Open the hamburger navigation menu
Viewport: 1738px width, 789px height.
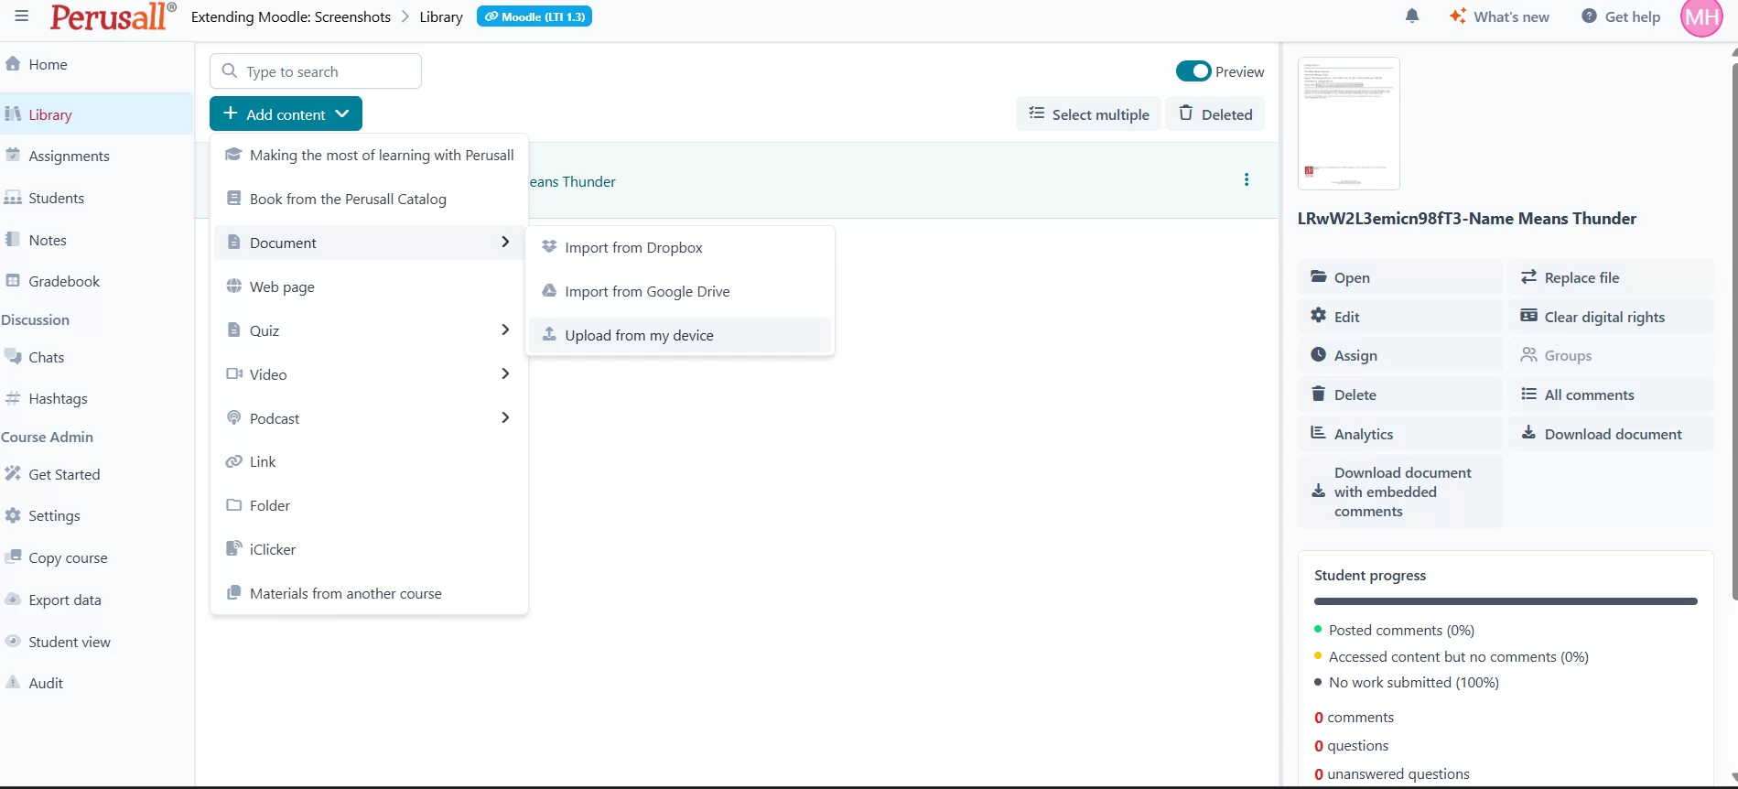click(x=22, y=16)
